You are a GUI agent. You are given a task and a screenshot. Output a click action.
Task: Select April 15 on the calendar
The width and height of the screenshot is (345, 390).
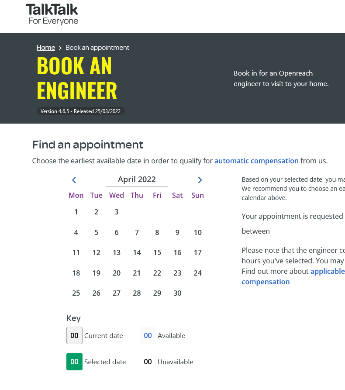pyautogui.click(x=157, y=252)
